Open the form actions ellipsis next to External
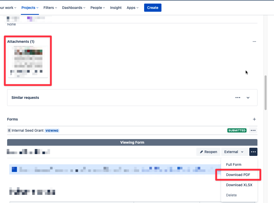This screenshot has width=274, height=203. (253, 152)
